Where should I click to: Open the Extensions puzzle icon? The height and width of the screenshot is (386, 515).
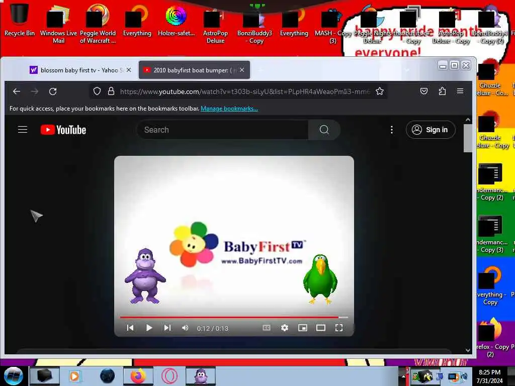pos(442,91)
